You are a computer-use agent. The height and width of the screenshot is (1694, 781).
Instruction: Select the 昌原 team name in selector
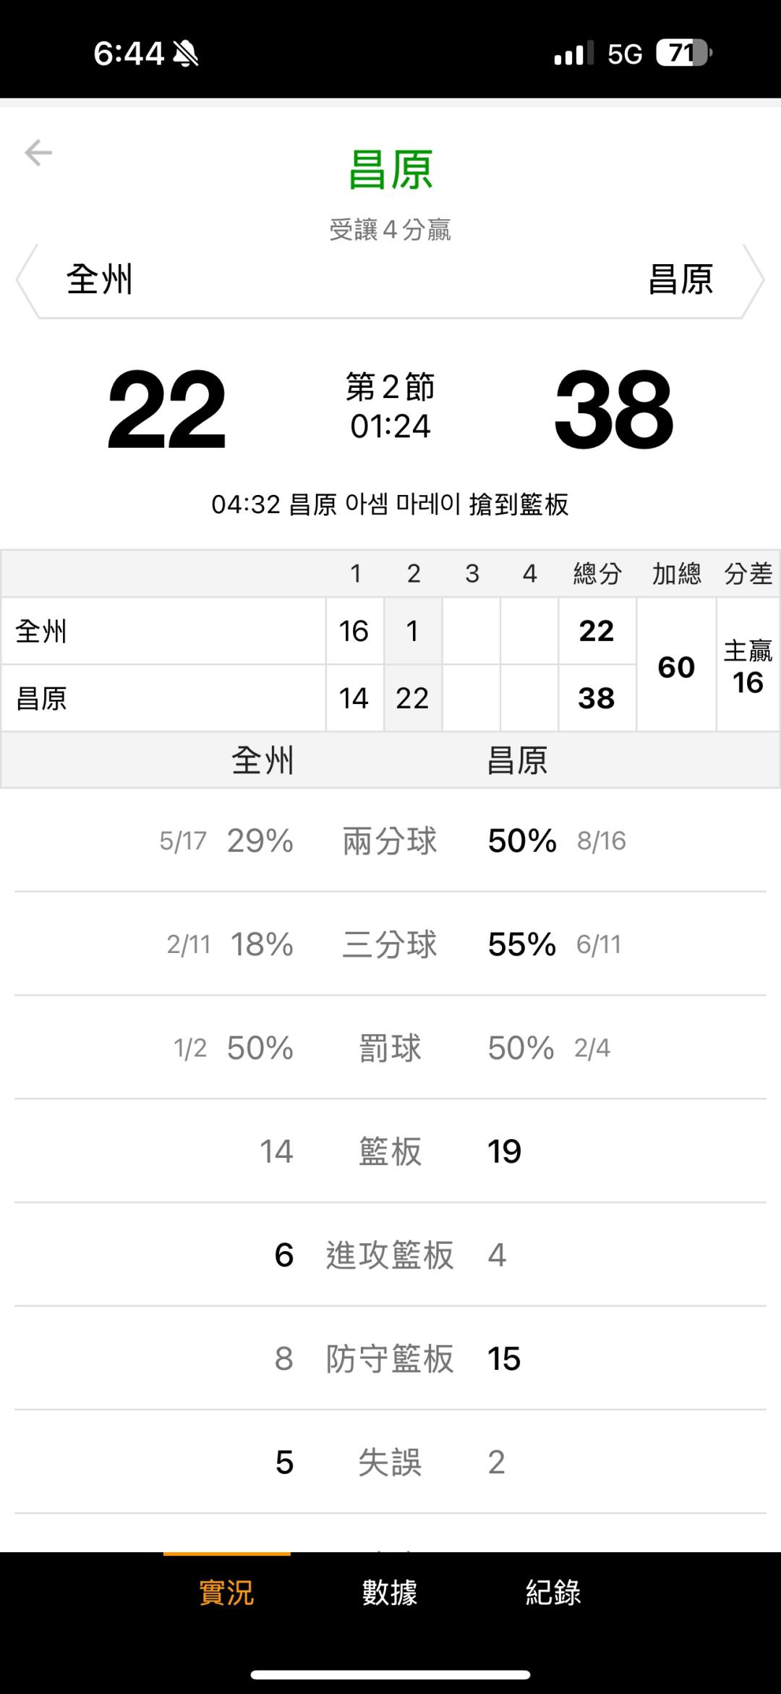coord(680,279)
